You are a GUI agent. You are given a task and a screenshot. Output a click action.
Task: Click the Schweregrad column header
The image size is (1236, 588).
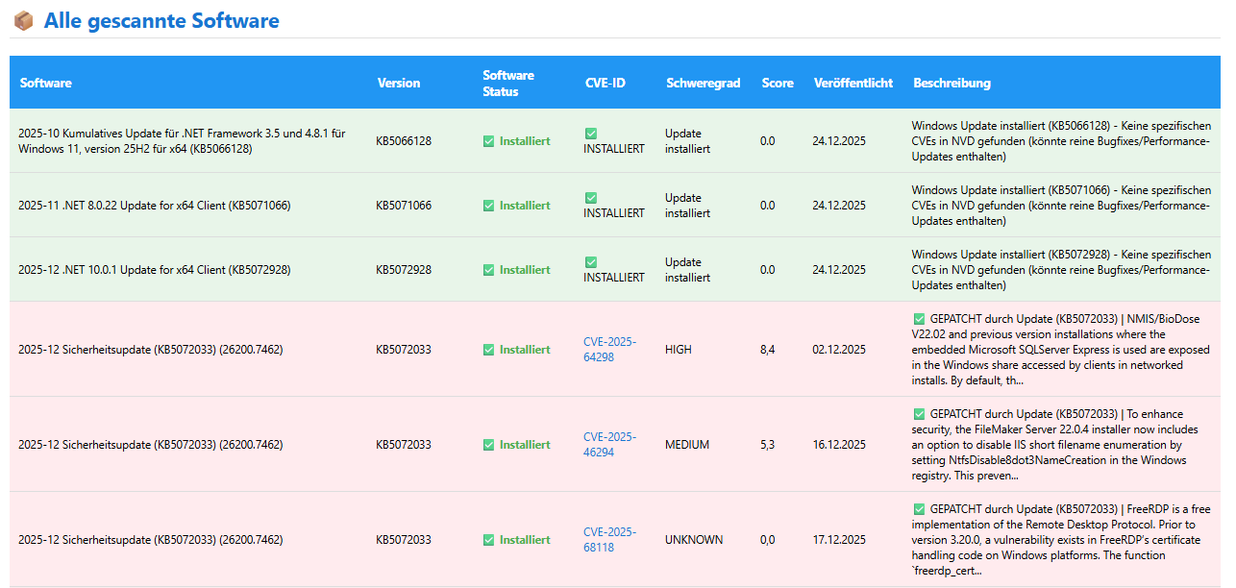click(x=703, y=83)
